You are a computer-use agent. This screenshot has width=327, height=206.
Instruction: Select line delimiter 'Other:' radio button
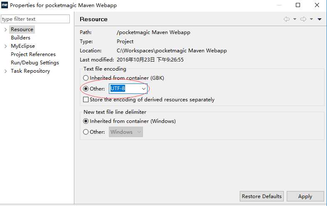pos(86,132)
